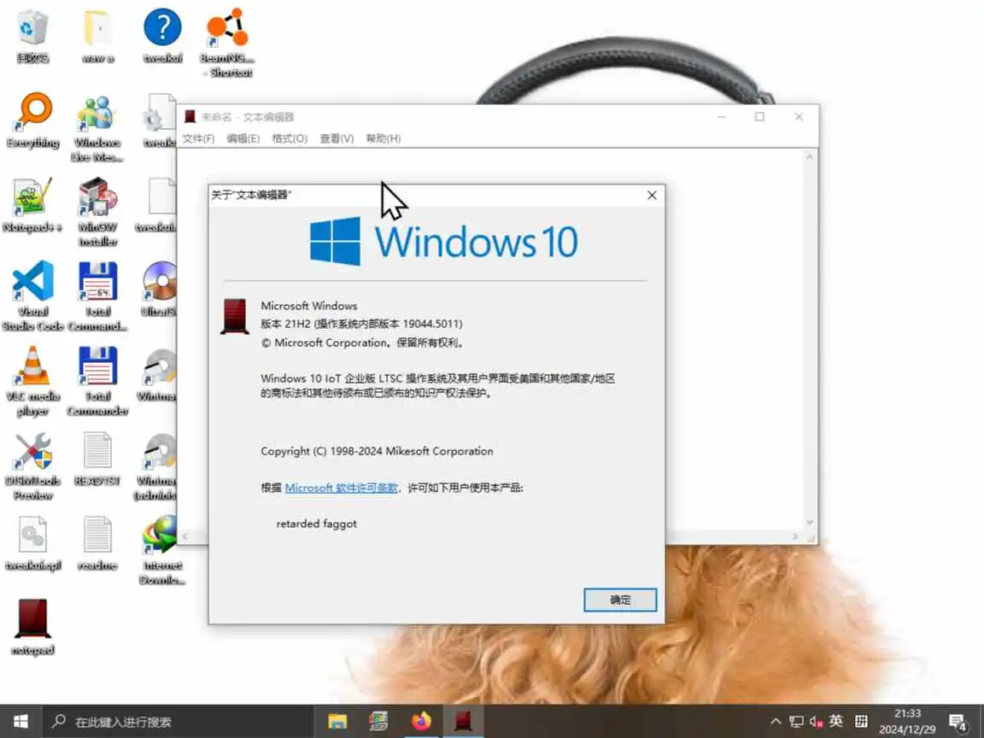The height and width of the screenshot is (738, 984).
Task: Launch Windows Live Messenger desktop icon
Action: pyautogui.click(x=97, y=128)
